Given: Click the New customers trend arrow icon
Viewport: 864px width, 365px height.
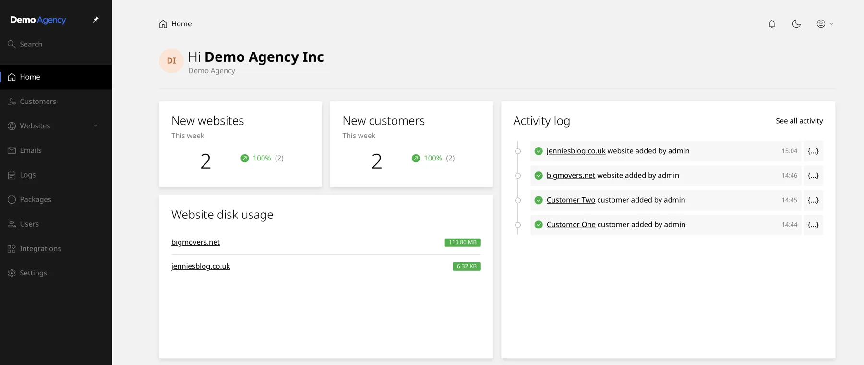Looking at the screenshot, I should [416, 158].
